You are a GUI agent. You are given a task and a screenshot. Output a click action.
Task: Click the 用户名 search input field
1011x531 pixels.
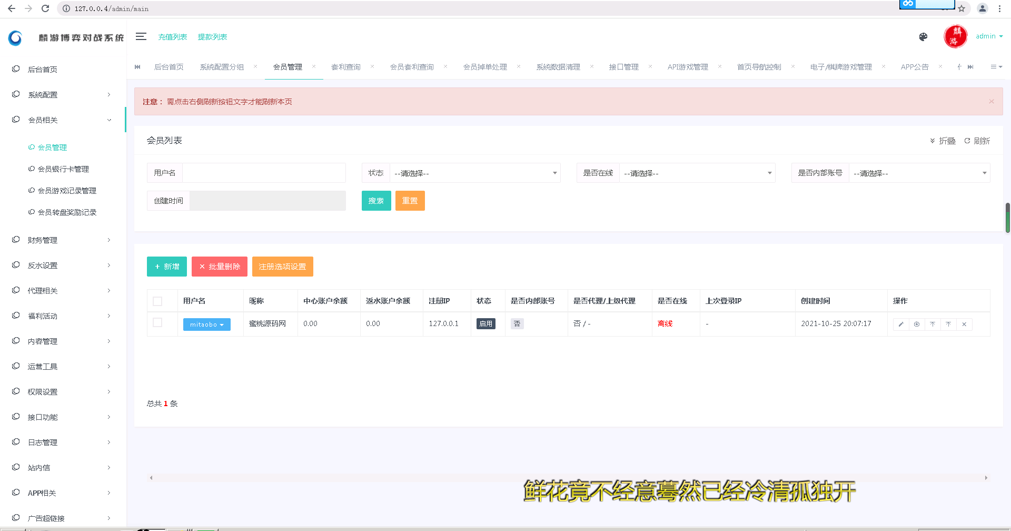coord(263,173)
